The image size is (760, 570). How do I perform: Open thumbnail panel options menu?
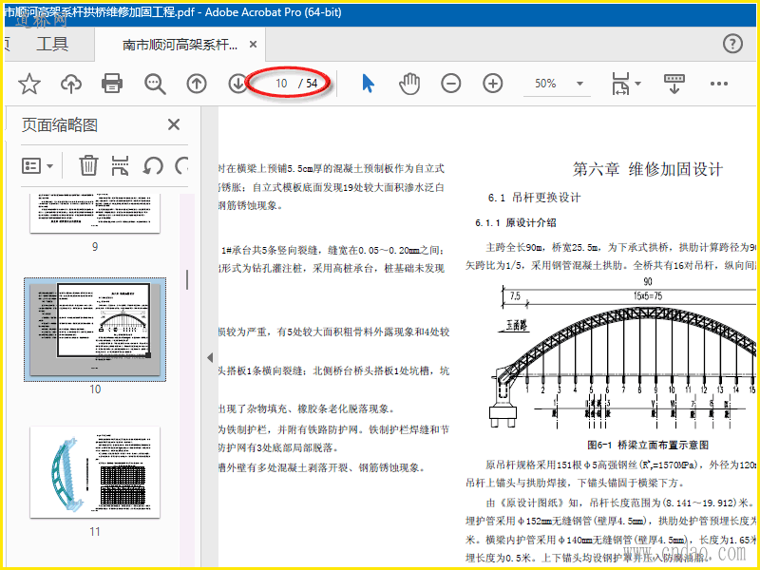pyautogui.click(x=37, y=166)
